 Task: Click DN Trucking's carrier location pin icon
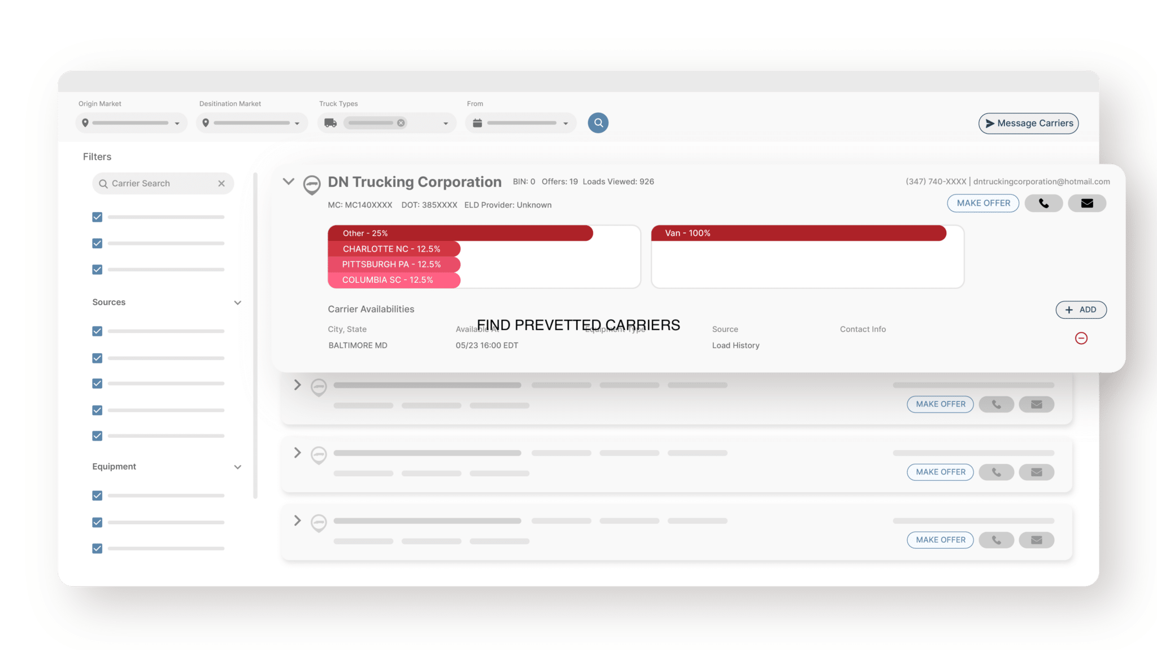point(311,185)
